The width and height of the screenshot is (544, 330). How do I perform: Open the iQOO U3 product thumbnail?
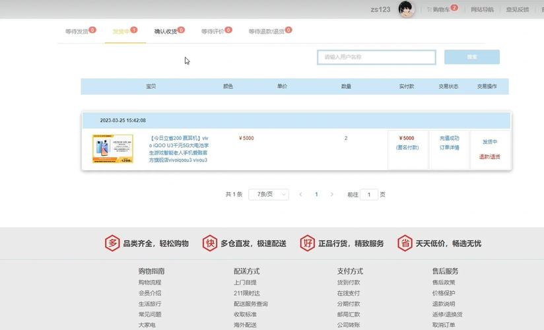[113, 149]
